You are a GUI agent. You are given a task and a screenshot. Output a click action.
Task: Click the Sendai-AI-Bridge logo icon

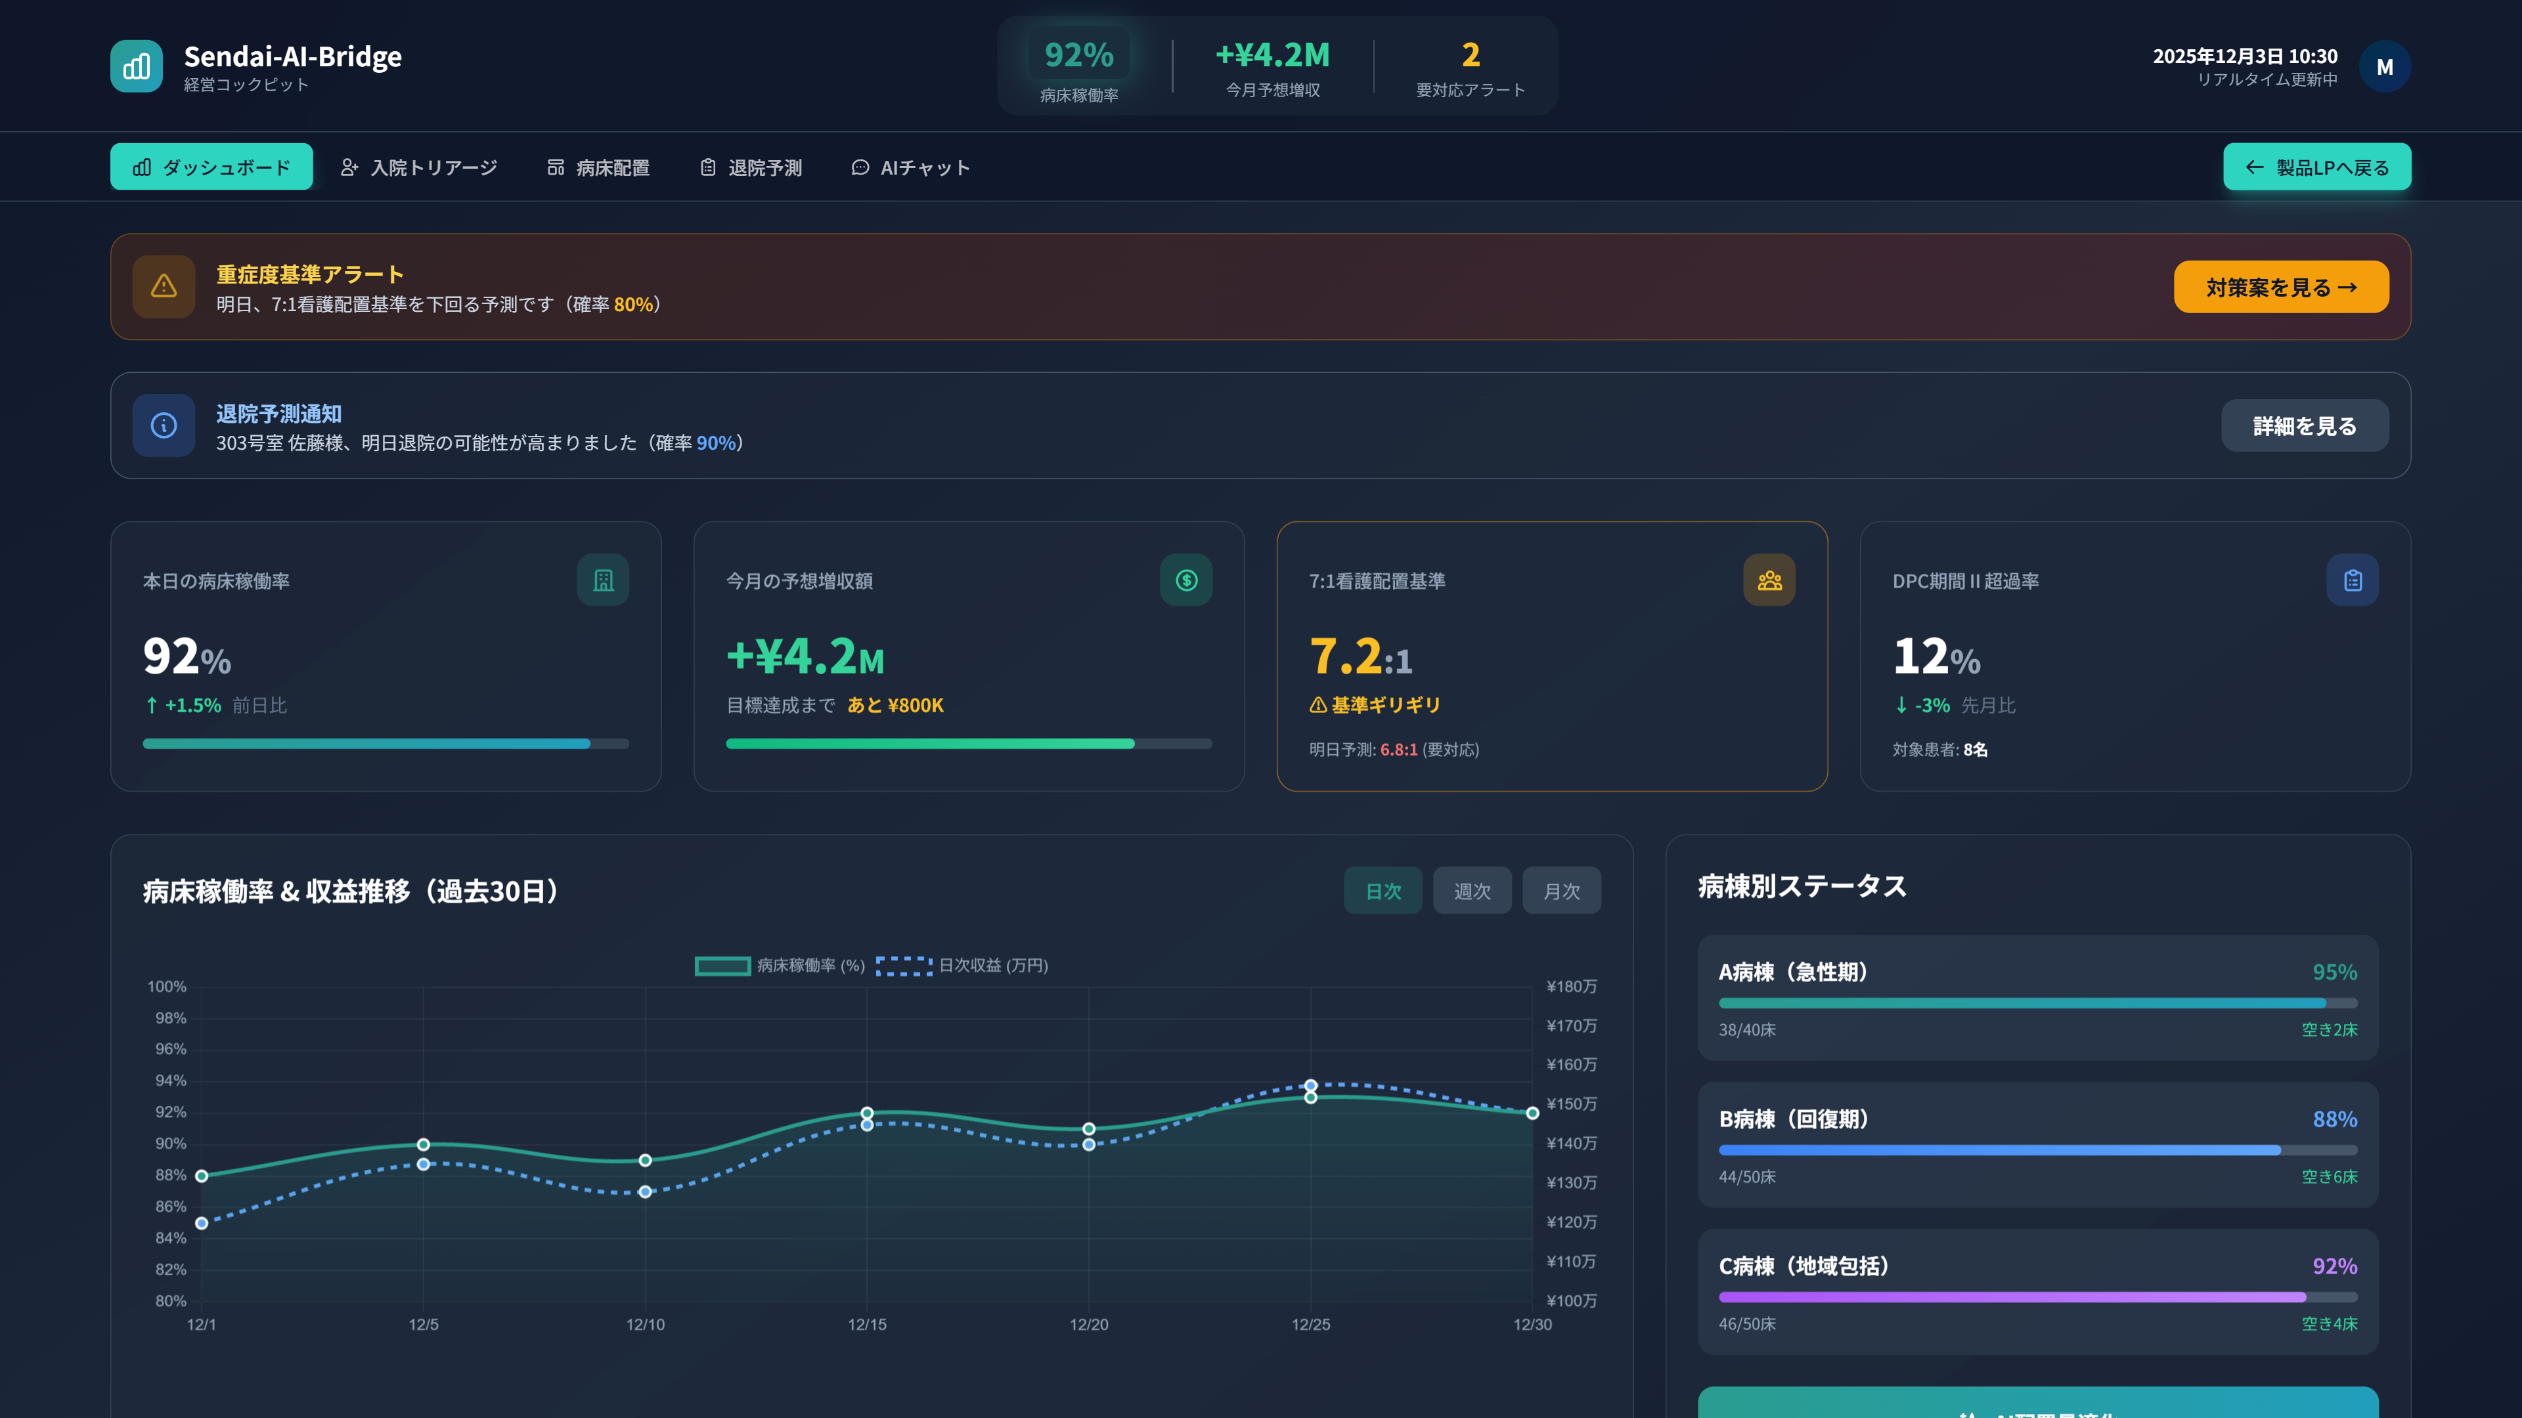point(136,66)
